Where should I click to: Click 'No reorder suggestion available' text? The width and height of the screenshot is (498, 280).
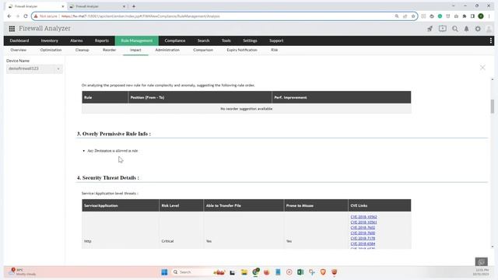point(246,109)
